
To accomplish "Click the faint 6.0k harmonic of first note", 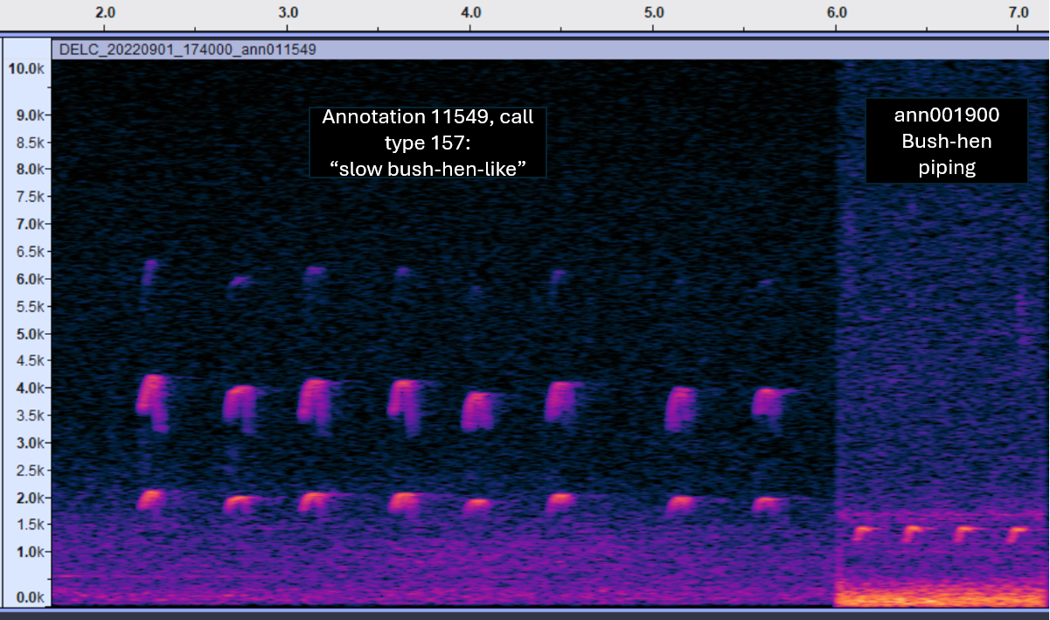I will (149, 271).
